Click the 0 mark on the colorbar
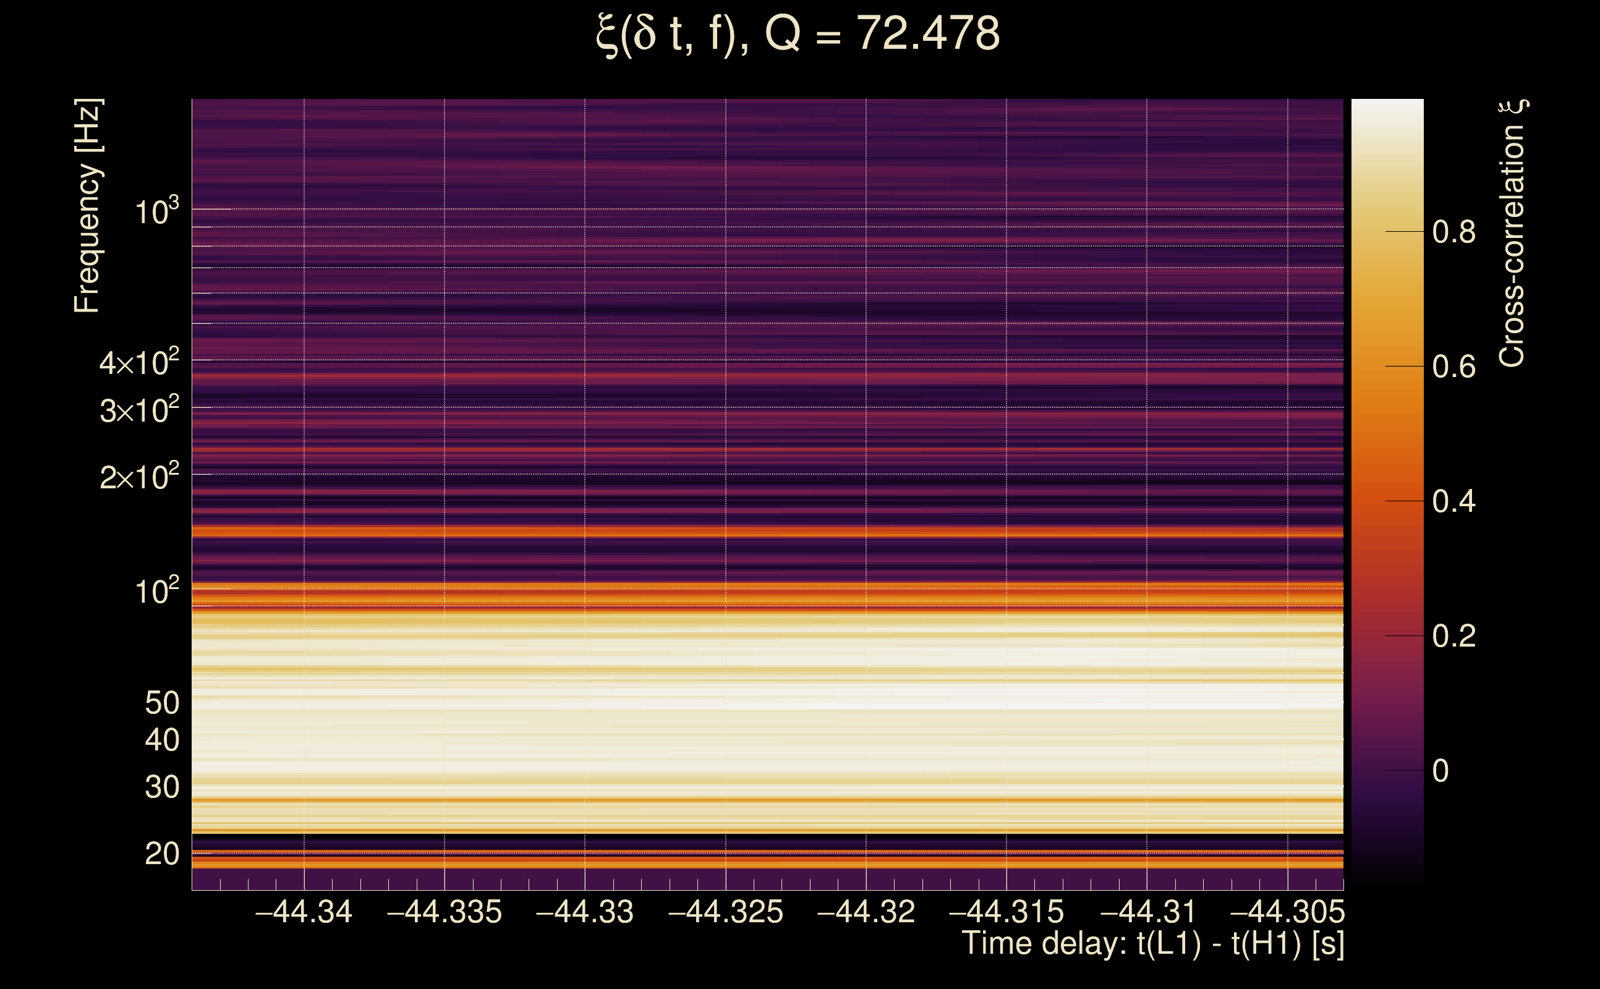This screenshot has height=989, width=1600. [1440, 771]
